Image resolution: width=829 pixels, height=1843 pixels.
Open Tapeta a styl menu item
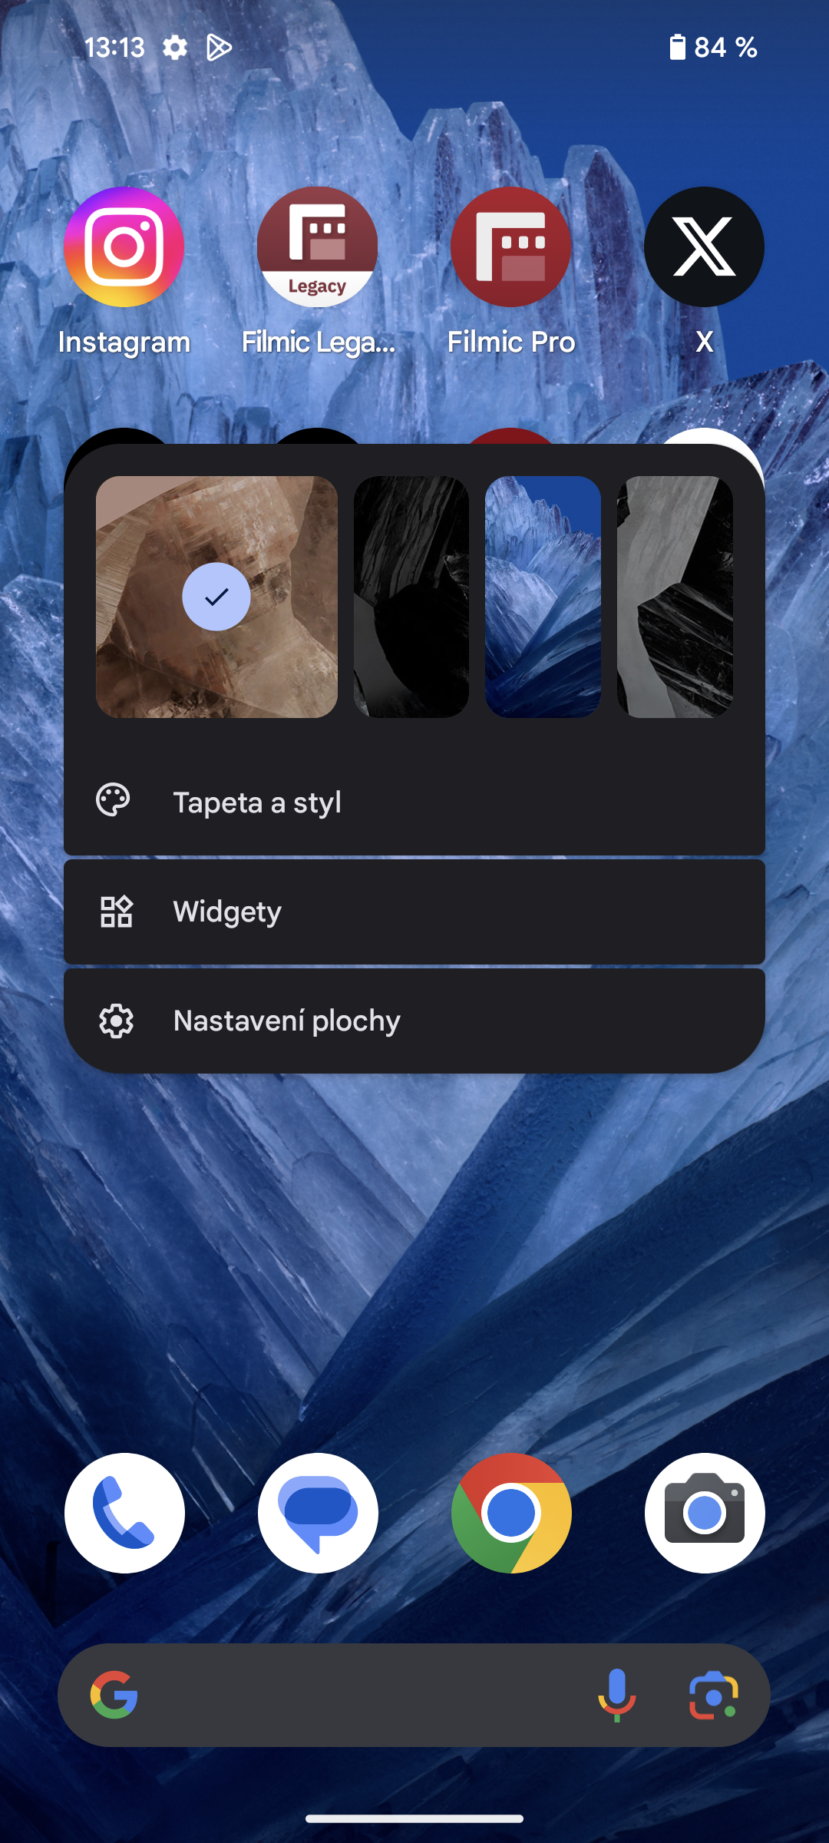414,802
